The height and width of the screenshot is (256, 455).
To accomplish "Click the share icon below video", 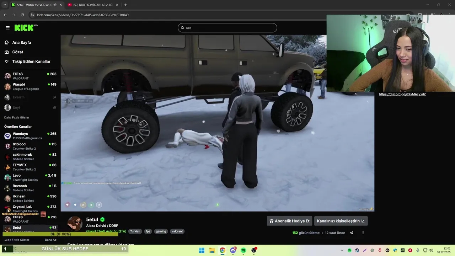I will click(352, 233).
